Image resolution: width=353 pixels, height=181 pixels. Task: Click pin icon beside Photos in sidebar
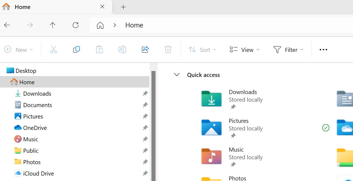pyautogui.click(x=145, y=162)
